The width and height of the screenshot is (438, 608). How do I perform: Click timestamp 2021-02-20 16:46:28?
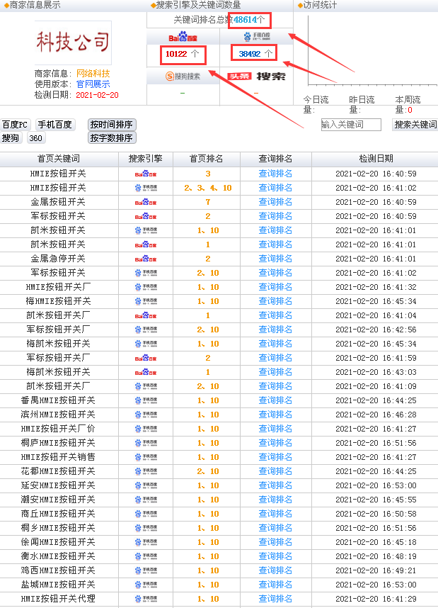[x=376, y=415]
